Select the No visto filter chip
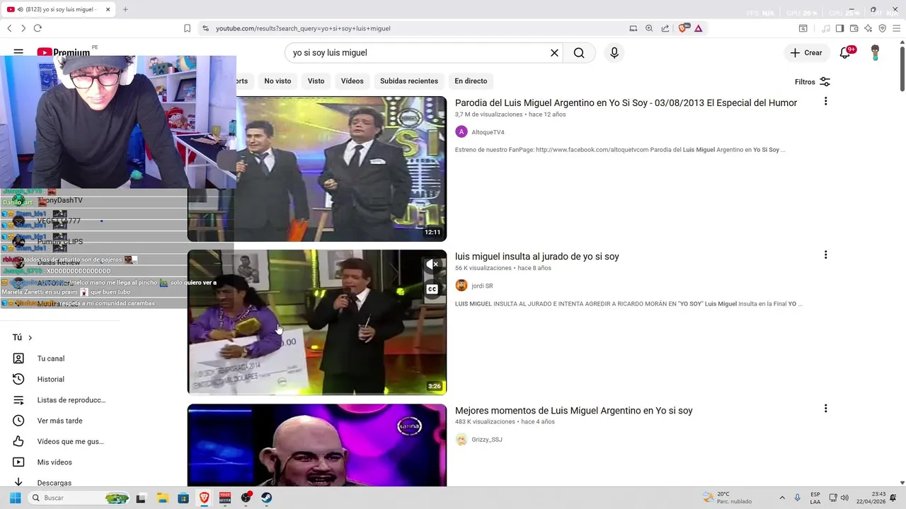This screenshot has height=509, width=906. point(277,81)
